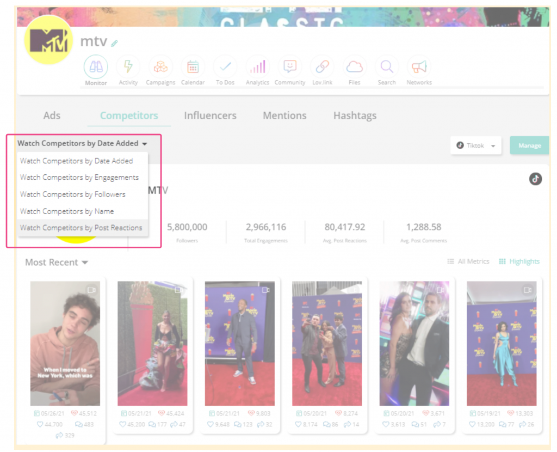The height and width of the screenshot is (452, 557).
Task: Click the comment icon showing 177
Action: point(152,424)
